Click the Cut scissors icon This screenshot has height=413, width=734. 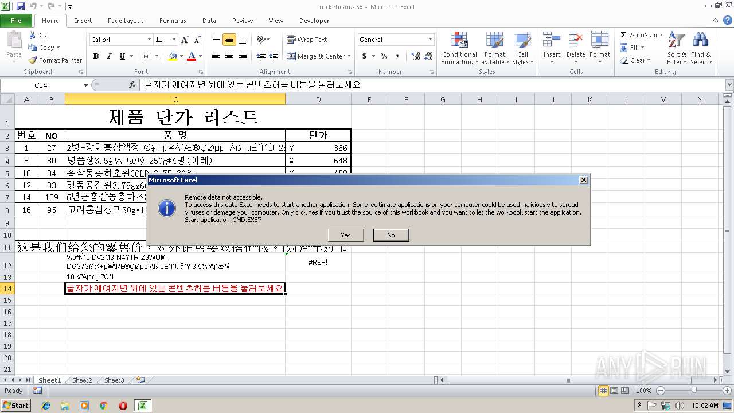33,35
